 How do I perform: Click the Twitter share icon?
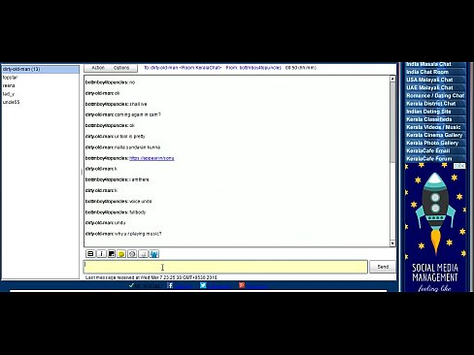click(203, 285)
